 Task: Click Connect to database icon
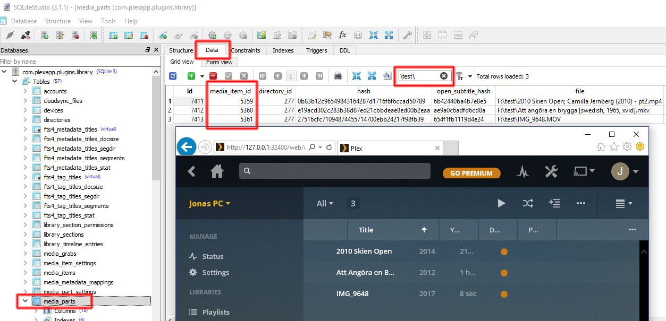point(10,36)
